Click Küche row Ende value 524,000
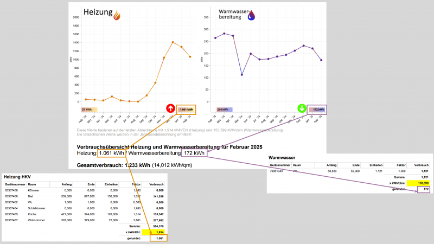Screen dimensions: 434x244 (x=90, y=214)
